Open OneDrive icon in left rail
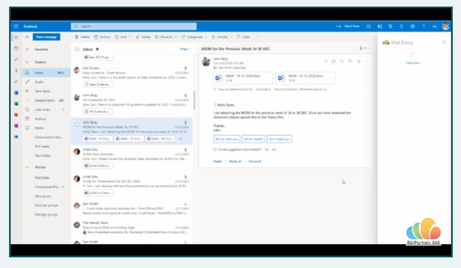 [x=16, y=137]
